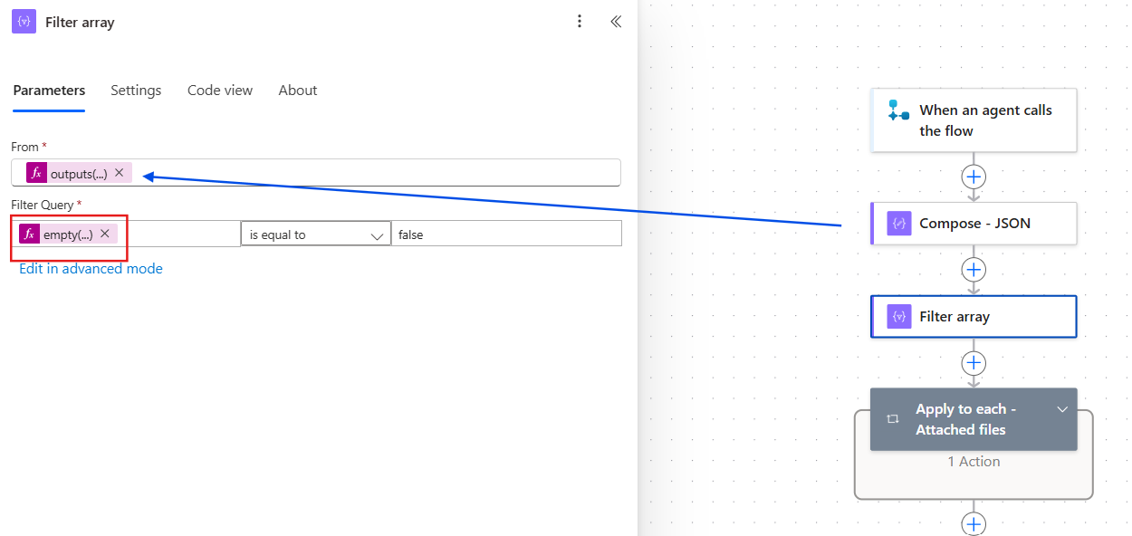Click the fx icon on the empty token
This screenshot has height=536, width=1132.
point(32,234)
